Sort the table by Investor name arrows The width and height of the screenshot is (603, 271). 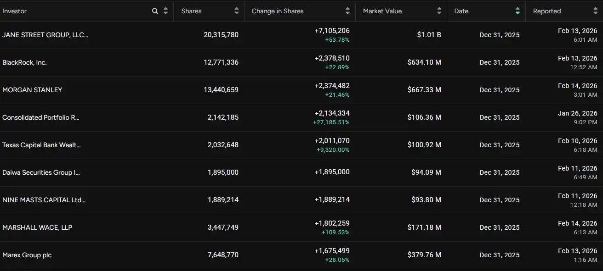pos(165,11)
